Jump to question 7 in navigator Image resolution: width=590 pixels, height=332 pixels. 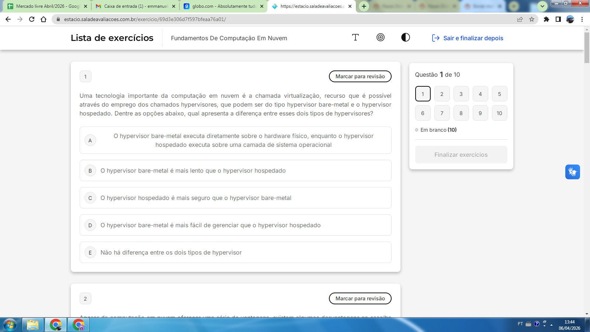[x=442, y=113]
